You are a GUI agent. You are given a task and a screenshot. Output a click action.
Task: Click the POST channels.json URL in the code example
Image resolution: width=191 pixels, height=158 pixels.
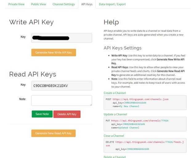(140, 99)
